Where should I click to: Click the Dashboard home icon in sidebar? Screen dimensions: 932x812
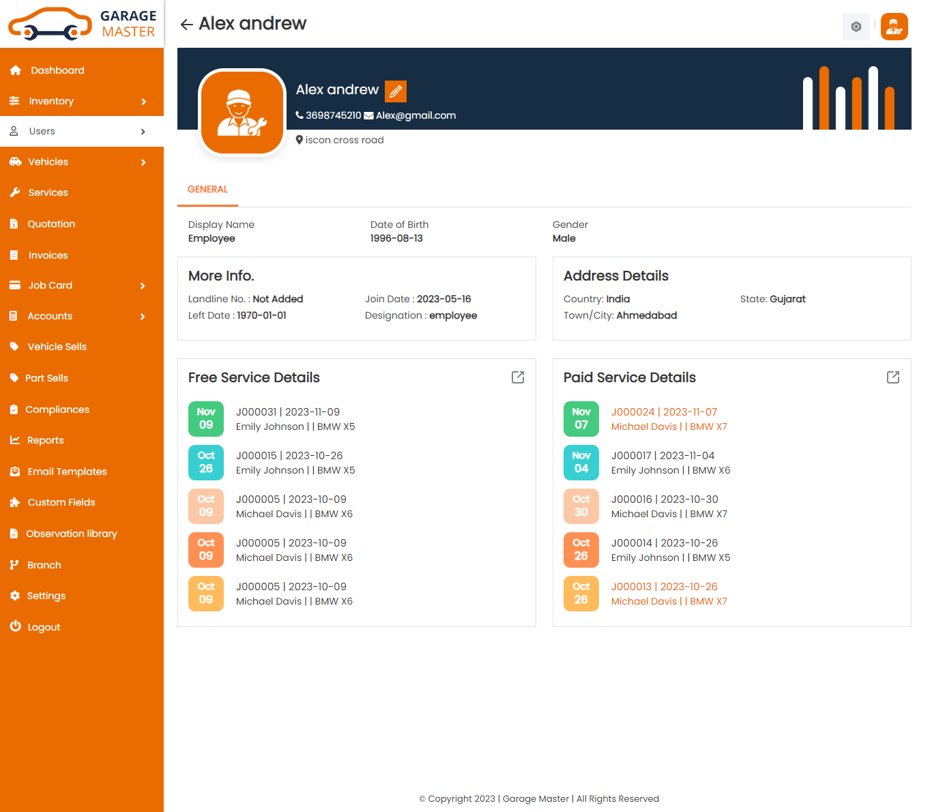pyautogui.click(x=16, y=70)
